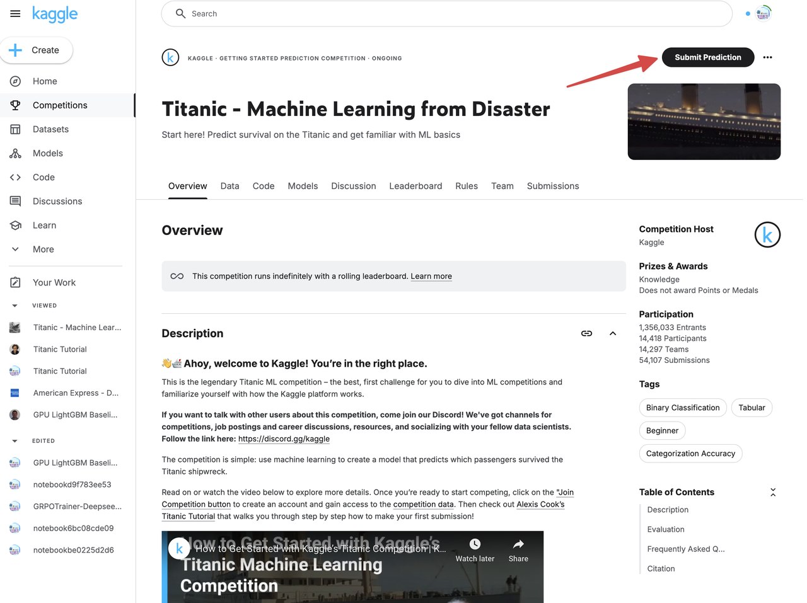Image resolution: width=807 pixels, height=603 pixels.
Task: Switch to the Data tab
Action: pyautogui.click(x=230, y=186)
